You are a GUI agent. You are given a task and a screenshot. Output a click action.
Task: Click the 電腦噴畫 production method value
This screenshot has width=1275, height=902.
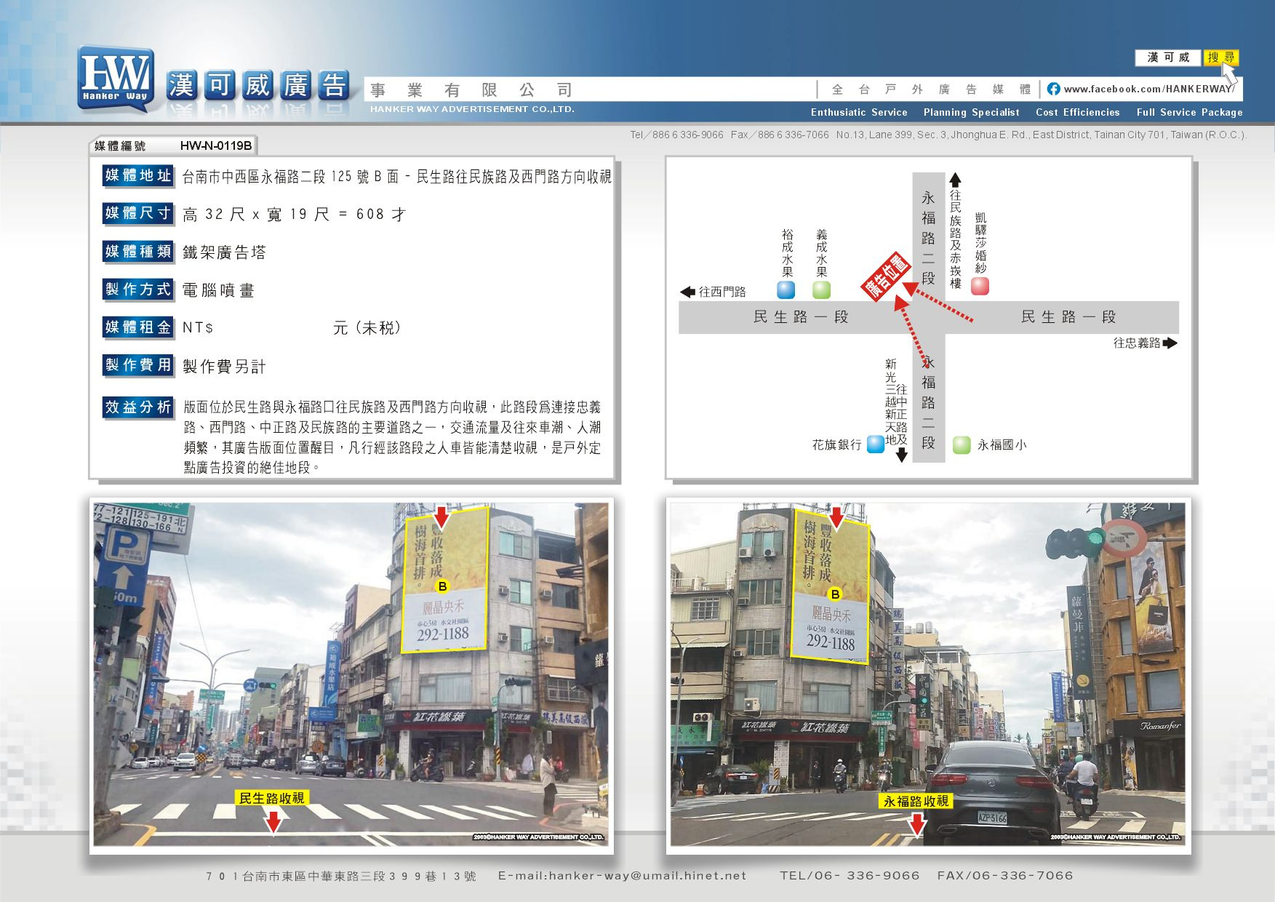tap(218, 290)
